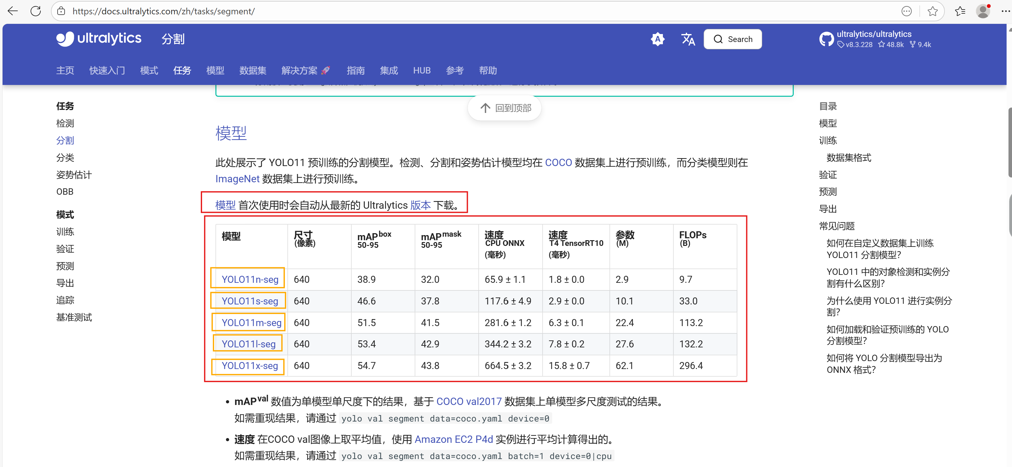The height and width of the screenshot is (467, 1012).
Task: Click the 模型 section heading
Action: (x=231, y=133)
